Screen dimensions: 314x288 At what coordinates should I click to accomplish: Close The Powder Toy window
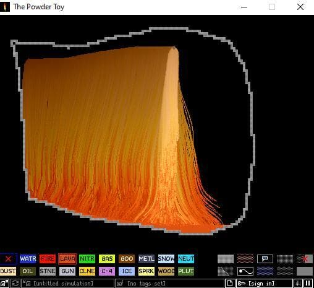click(300, 7)
